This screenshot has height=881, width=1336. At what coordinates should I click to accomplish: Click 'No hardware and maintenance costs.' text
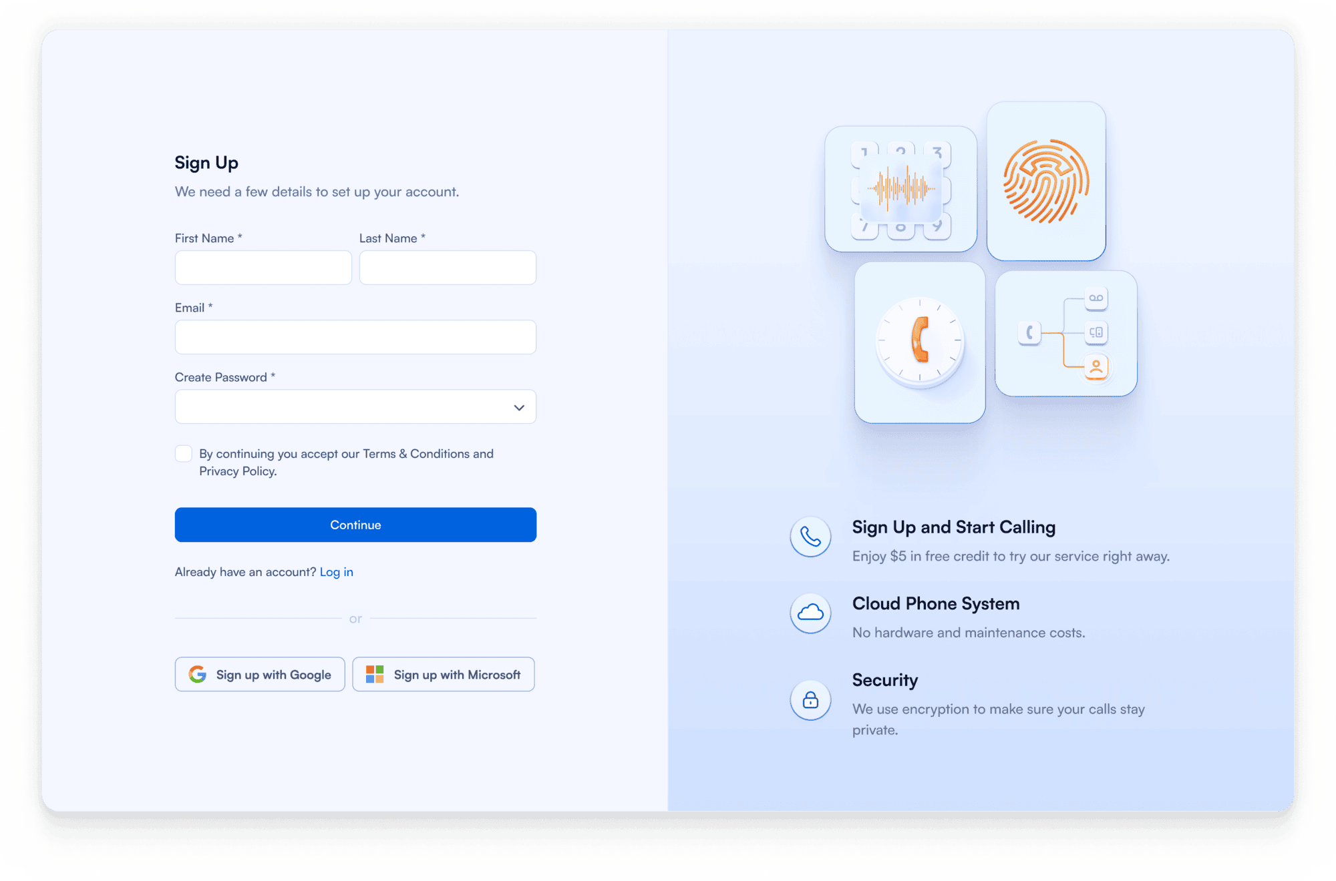pyautogui.click(x=969, y=633)
